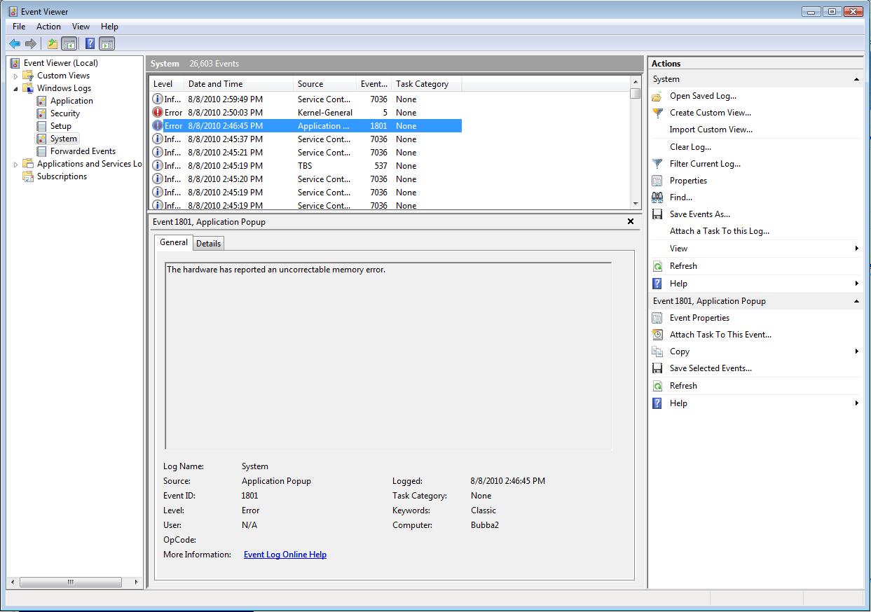Viewport: 871px width, 612px height.
Task: Click the Attach Task To This Event icon
Action: tap(657, 335)
